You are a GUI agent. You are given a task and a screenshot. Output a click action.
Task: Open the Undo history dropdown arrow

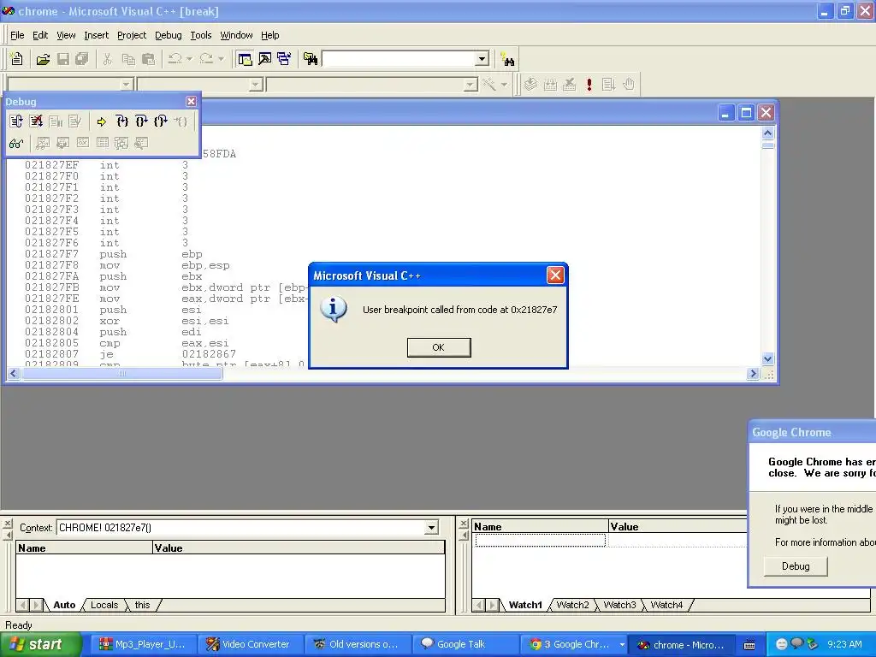coord(189,59)
